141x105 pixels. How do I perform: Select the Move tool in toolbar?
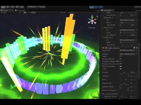tap(8, 7)
